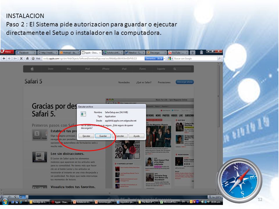This screenshot has height=209, width=279.
Task: Open the Google search engine dropdown
Action: pyautogui.click(x=170, y=58)
